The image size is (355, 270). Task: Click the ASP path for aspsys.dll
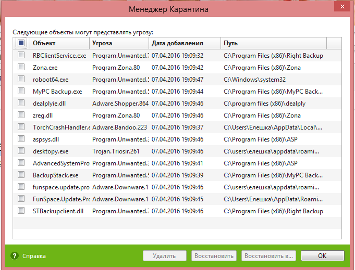coord(261,139)
